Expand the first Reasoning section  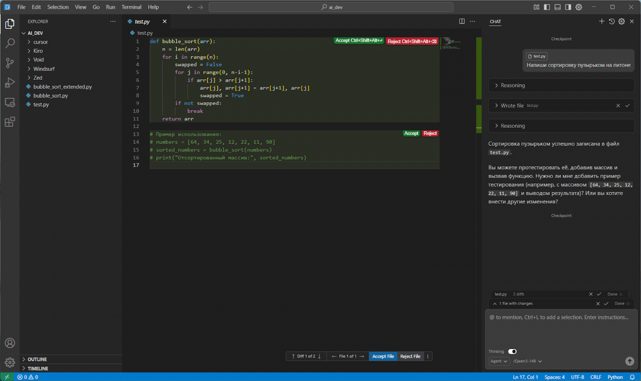(512, 85)
